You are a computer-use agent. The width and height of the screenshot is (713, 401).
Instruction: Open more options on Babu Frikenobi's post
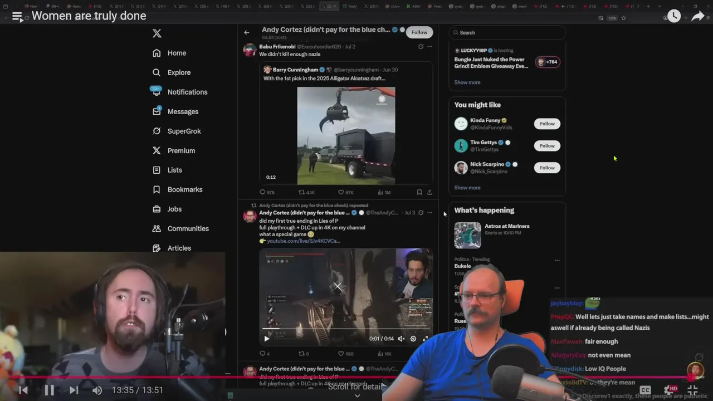pos(429,47)
